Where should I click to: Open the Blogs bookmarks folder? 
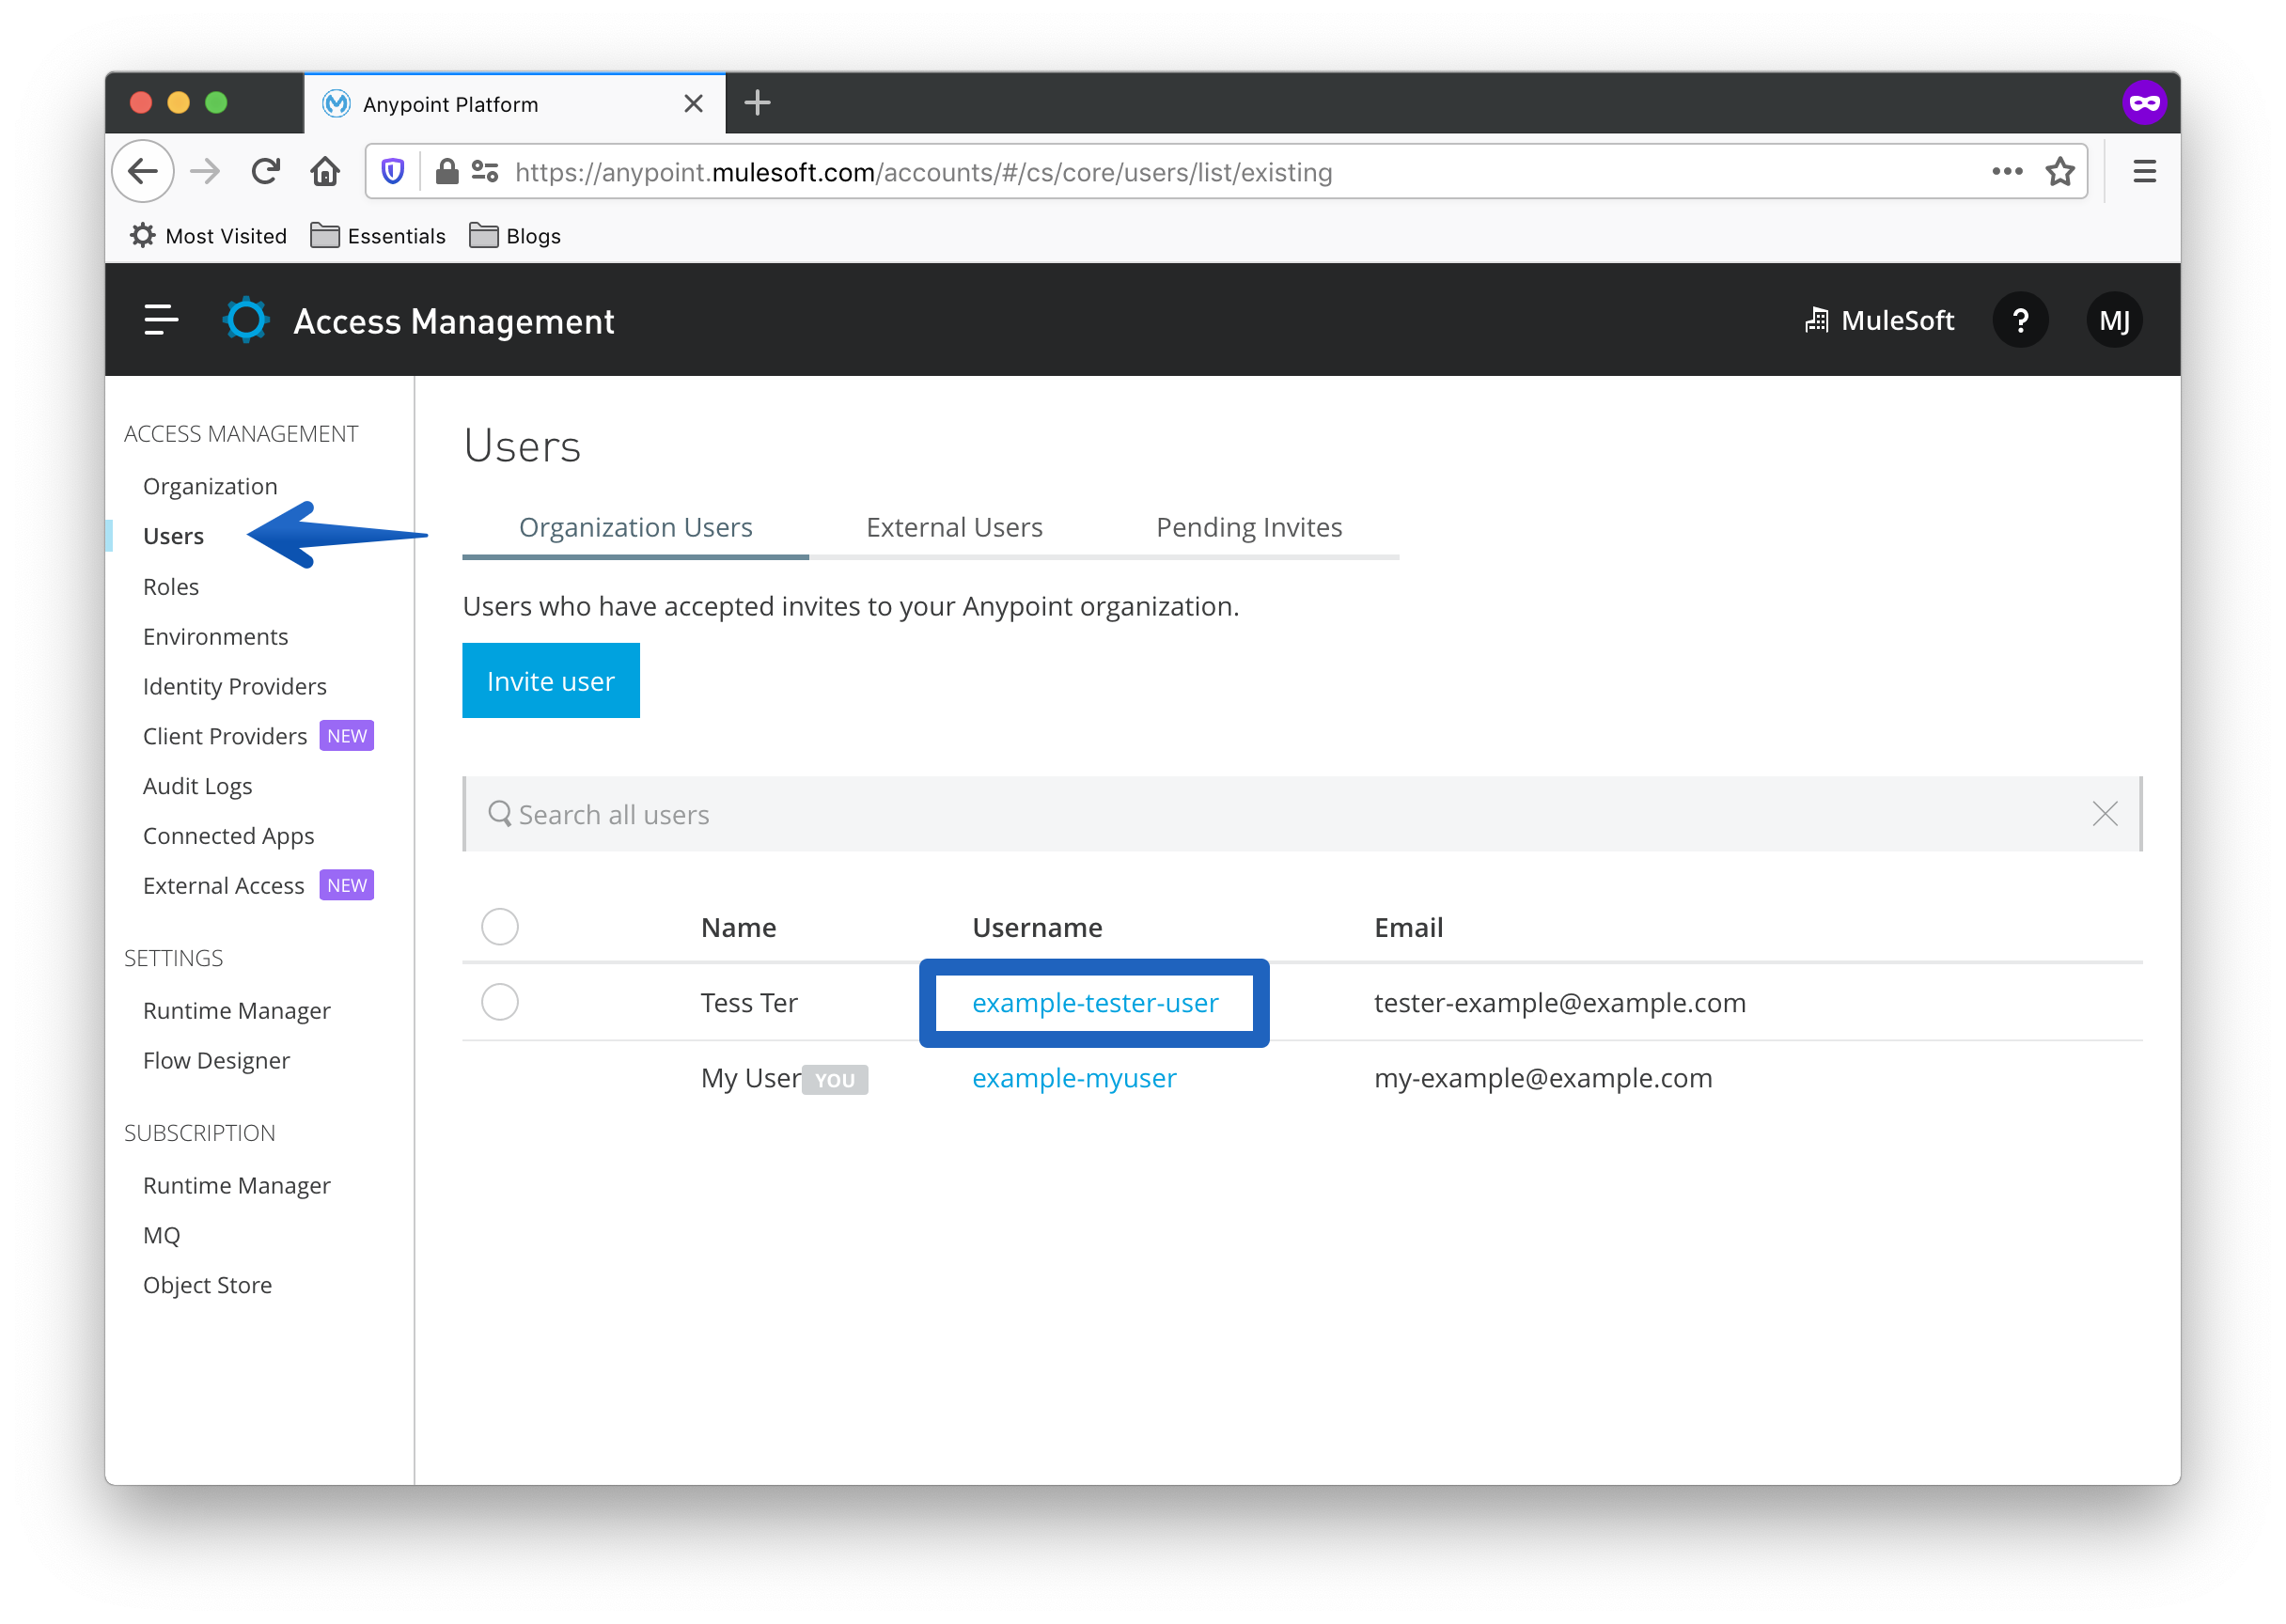515,236
